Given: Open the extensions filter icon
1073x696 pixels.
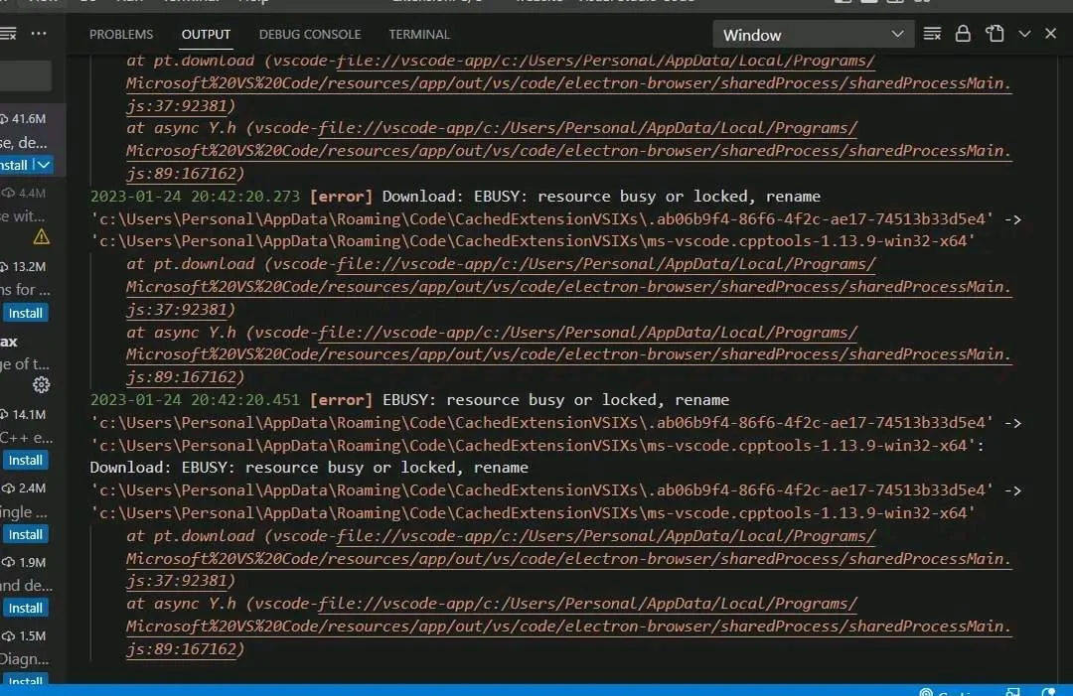Looking at the screenshot, I should (x=8, y=34).
